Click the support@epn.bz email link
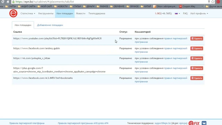Viewport: 222px width, 125px height. [163, 123]
